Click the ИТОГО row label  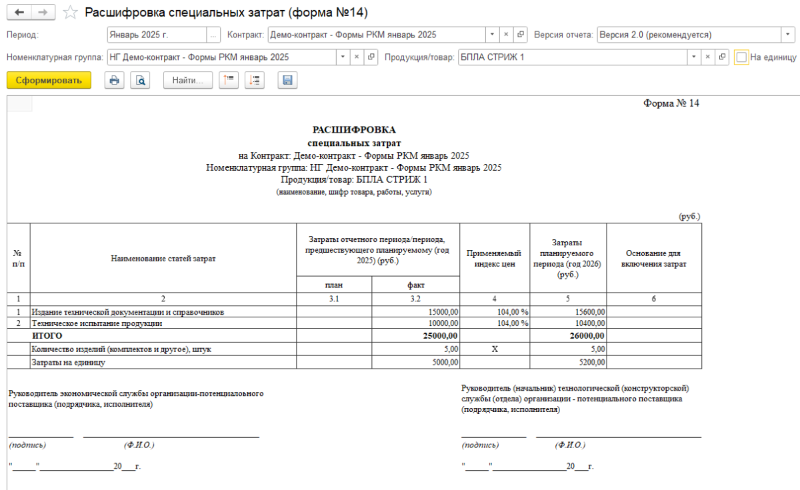(47, 335)
